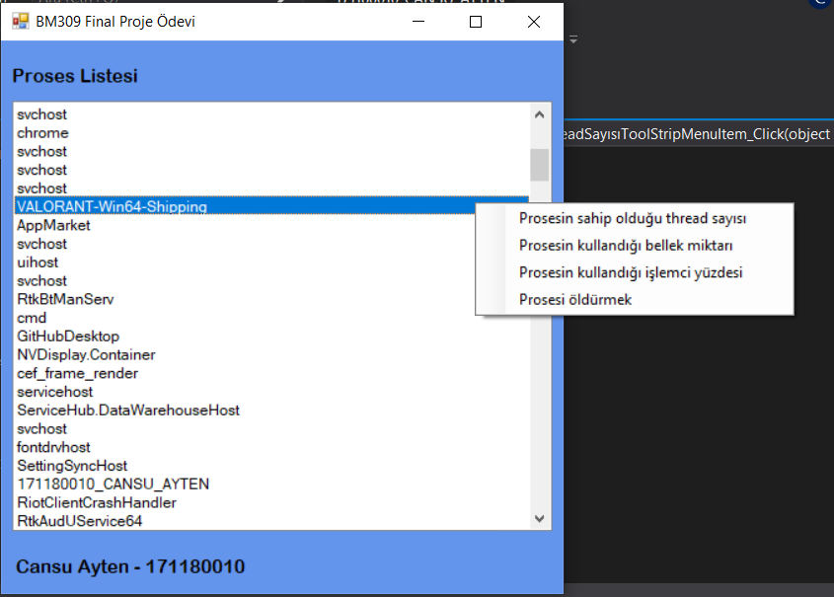Click the scrollbar's down arrow
The image size is (834, 597).
(x=539, y=518)
